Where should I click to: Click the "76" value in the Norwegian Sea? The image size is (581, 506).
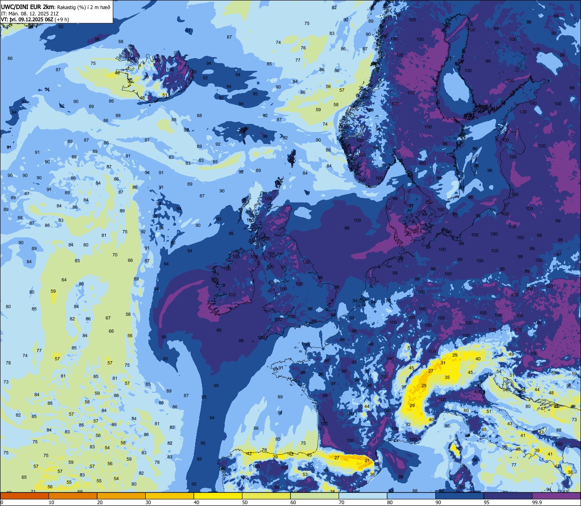coord(303,48)
